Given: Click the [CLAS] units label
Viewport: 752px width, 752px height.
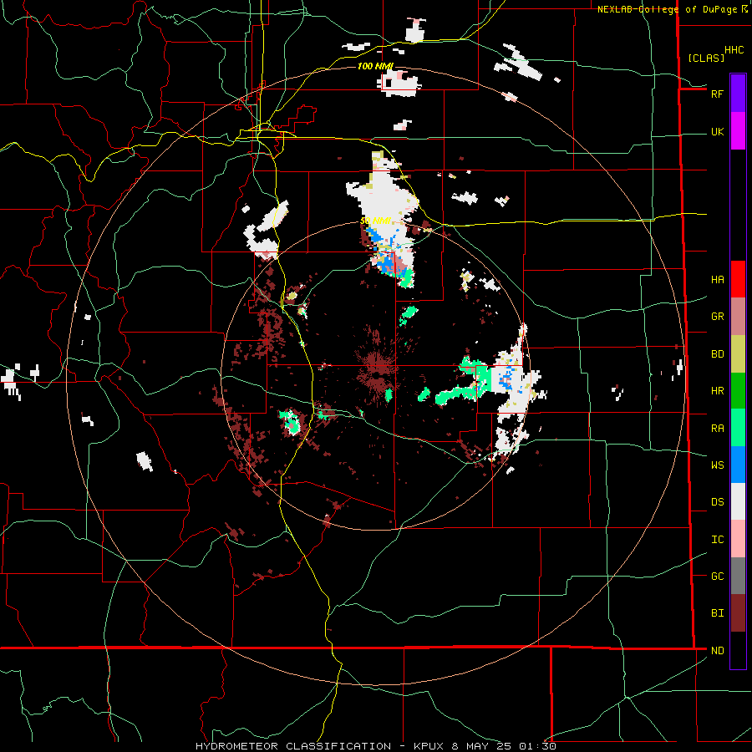Looking at the screenshot, I should 706,58.
